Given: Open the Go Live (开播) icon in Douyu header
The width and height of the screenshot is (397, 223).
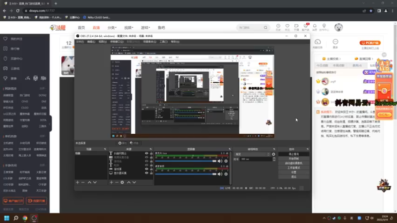Looking at the screenshot, I should 296,27.
